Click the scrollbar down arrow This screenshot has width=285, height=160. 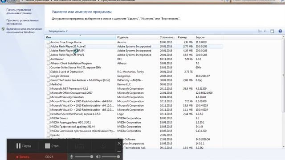283,147
